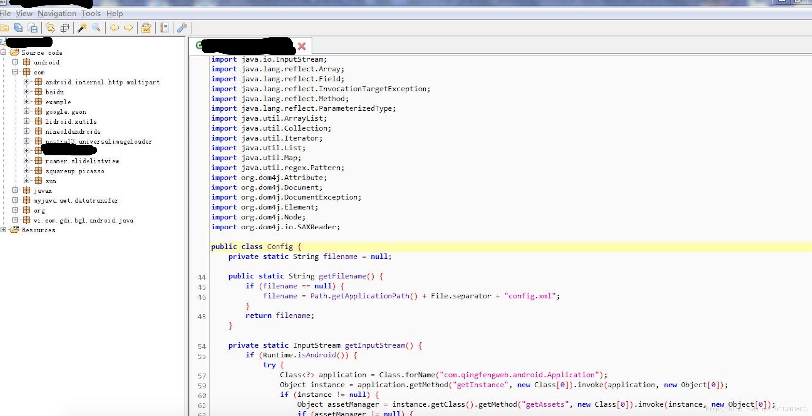Screen dimensions: 812x416
Task: Open text search via magic wand icon
Action: (x=82, y=28)
